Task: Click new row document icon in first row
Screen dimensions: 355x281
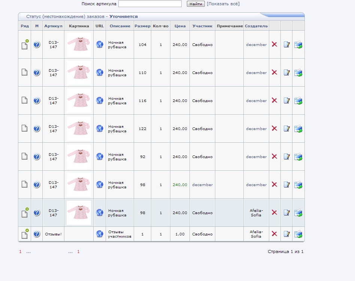Action: click(24, 45)
